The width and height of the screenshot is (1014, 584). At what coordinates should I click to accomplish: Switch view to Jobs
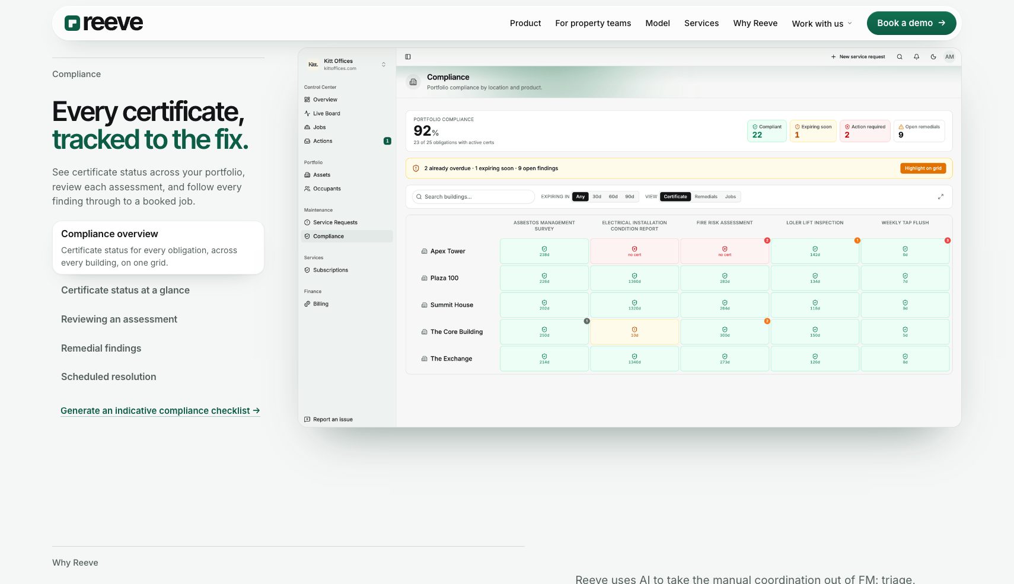(731, 197)
